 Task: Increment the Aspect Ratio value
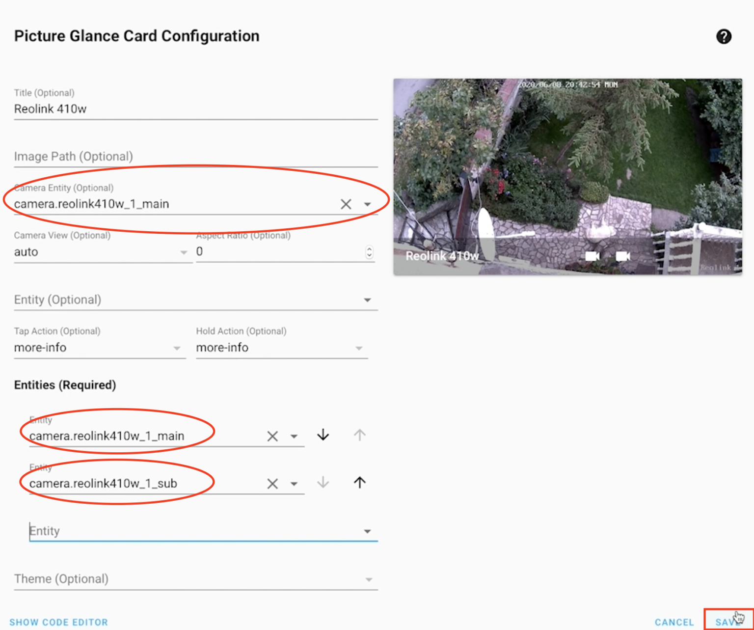click(369, 249)
